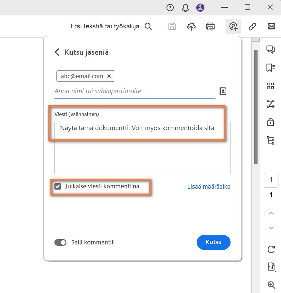Open the Comments panel
Screen dimensions: 281x293
271,50
